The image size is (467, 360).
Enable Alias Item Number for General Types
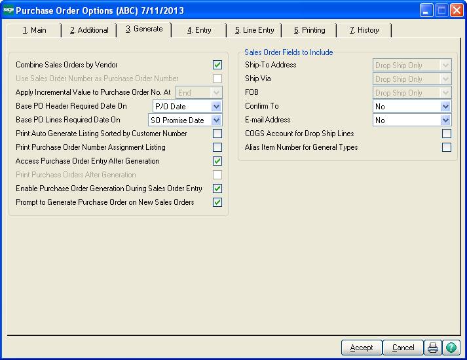click(x=447, y=147)
